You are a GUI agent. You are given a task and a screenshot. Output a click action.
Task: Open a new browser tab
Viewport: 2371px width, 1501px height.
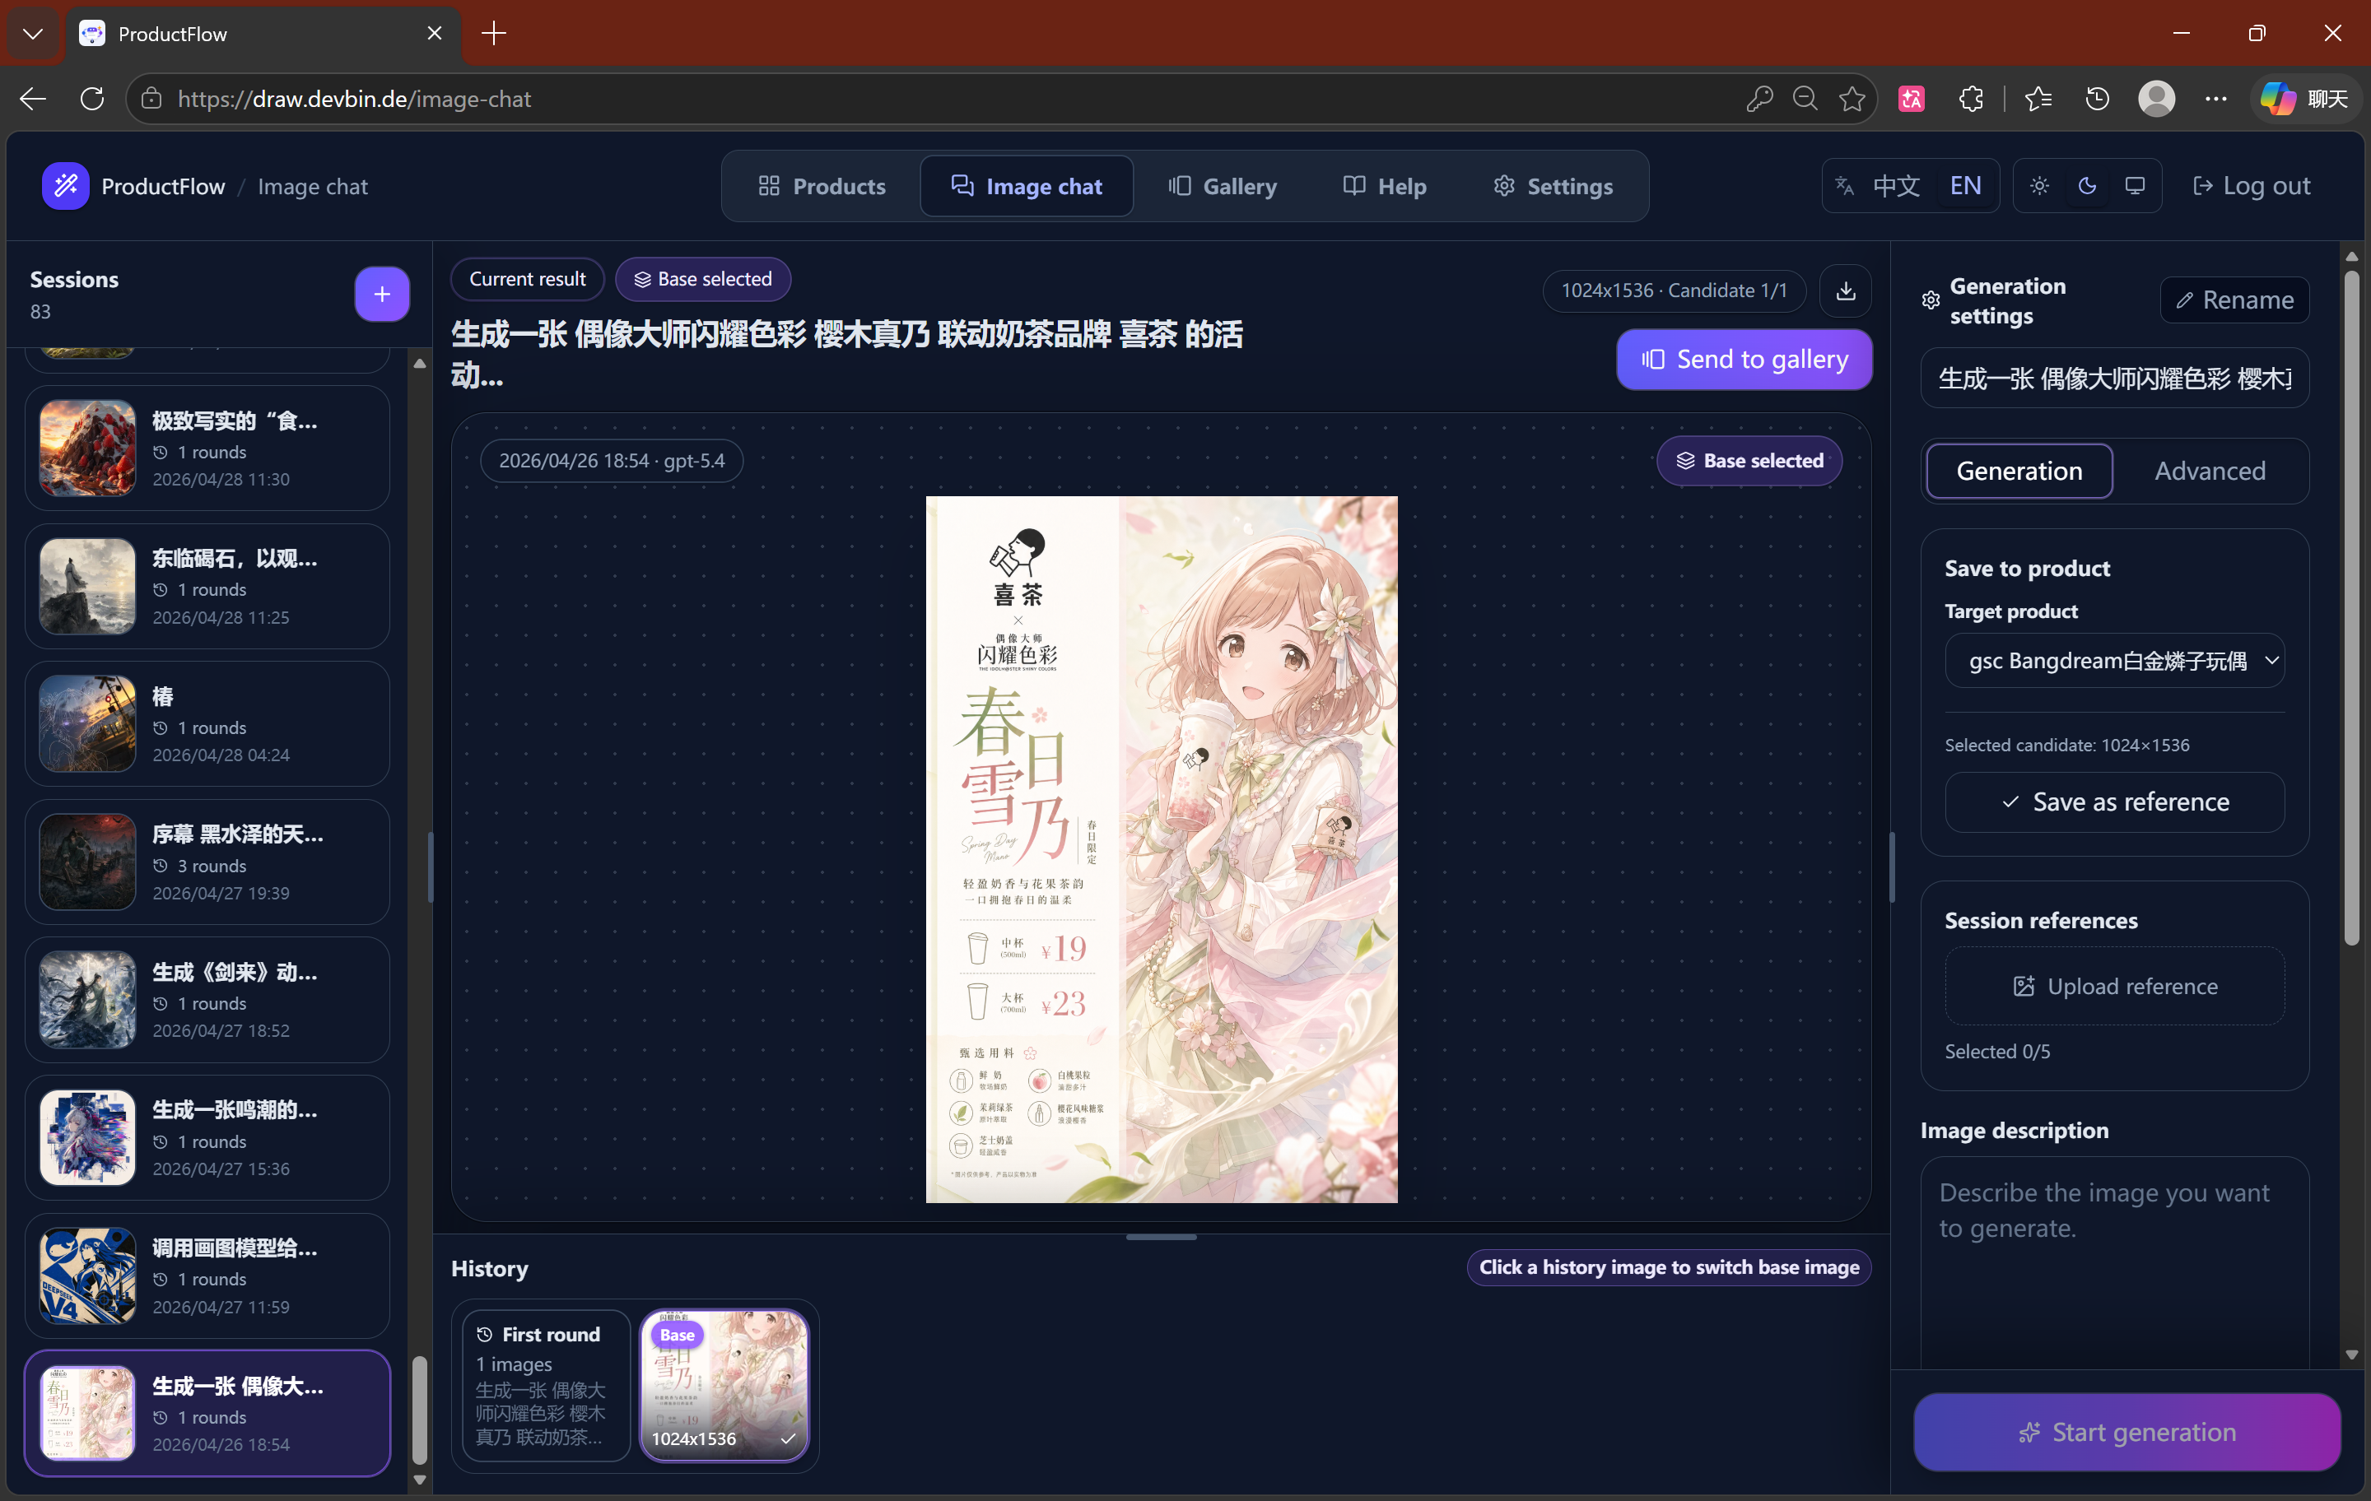point(493,34)
